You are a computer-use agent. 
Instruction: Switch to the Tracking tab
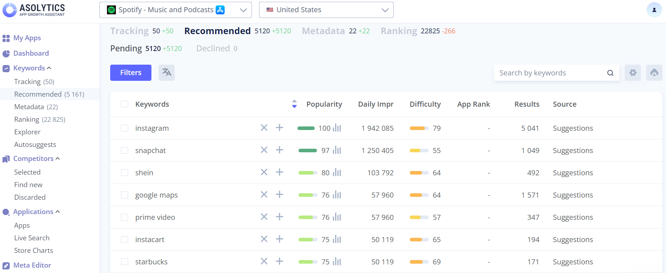pos(129,31)
